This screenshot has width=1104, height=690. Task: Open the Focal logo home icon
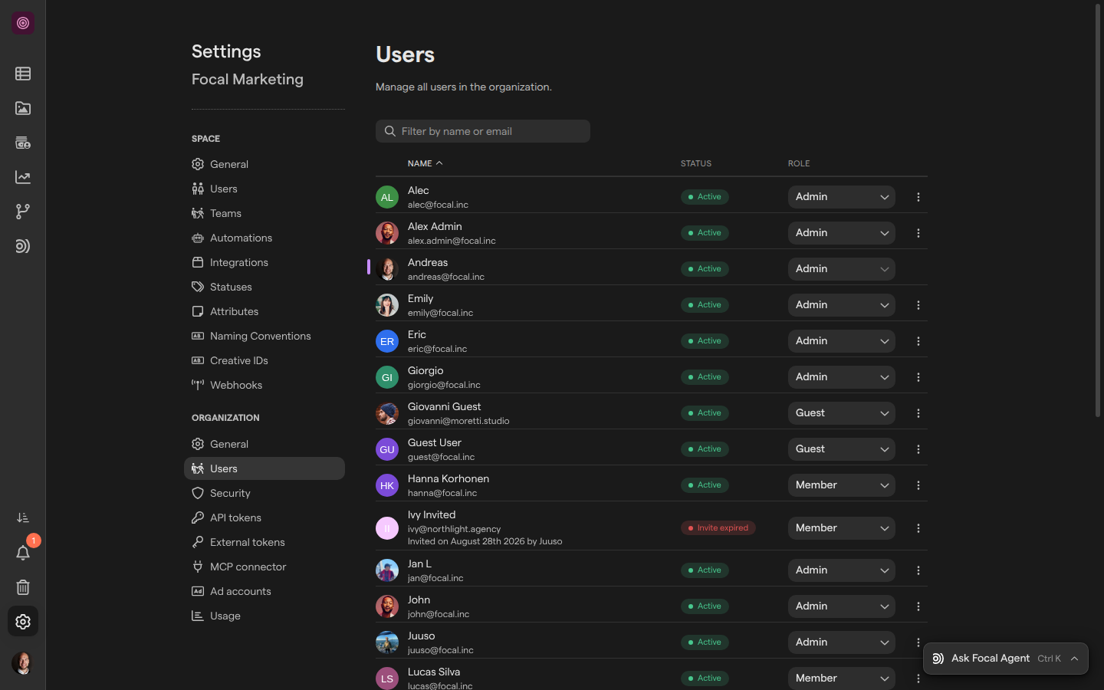coord(23,23)
